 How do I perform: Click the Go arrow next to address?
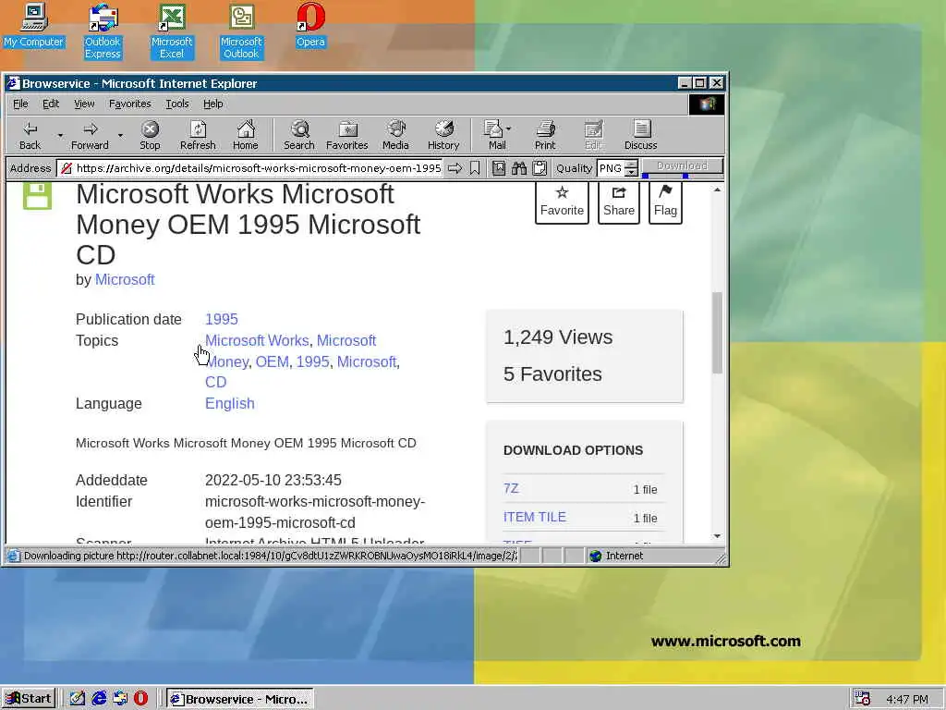tap(455, 168)
